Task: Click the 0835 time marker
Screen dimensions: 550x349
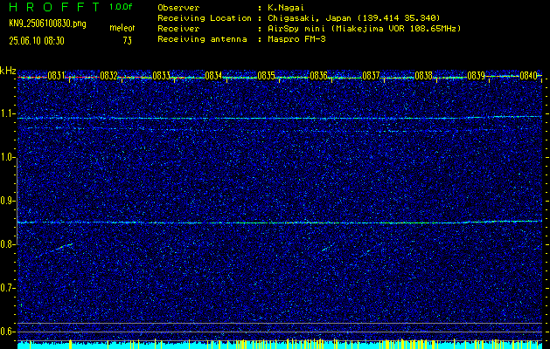Action: (266, 76)
